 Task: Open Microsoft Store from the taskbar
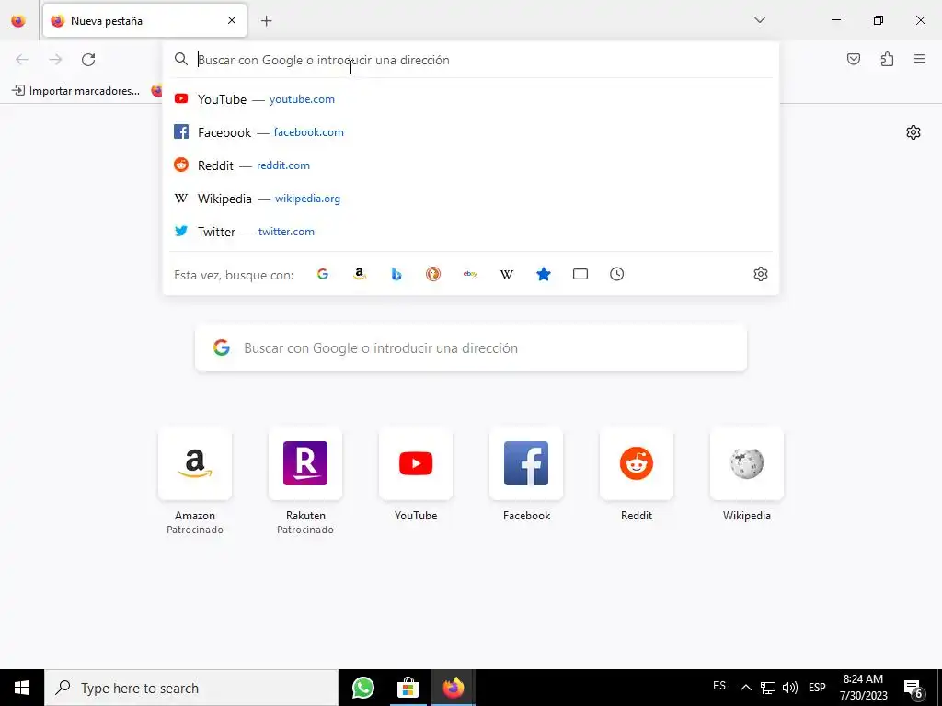408,688
